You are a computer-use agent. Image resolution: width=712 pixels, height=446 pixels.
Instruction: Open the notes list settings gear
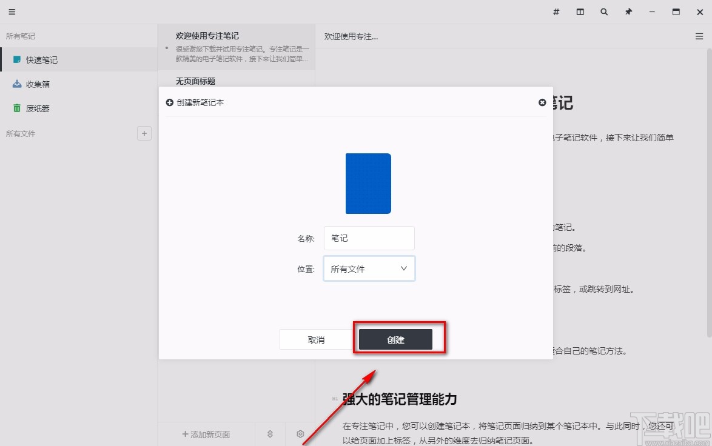pos(300,434)
